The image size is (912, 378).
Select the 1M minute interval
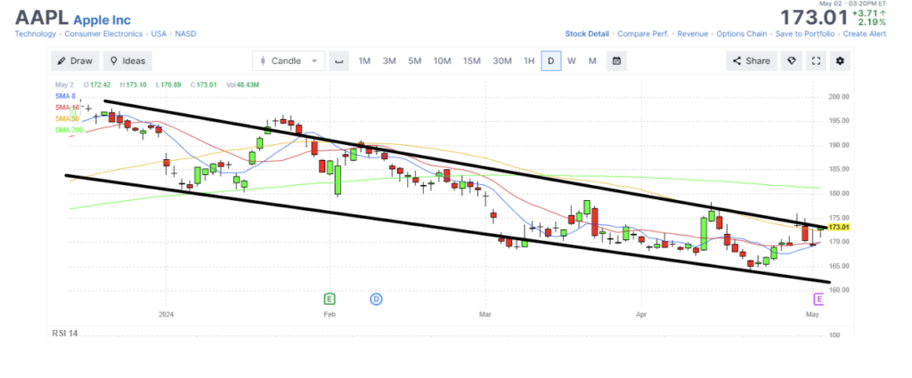coord(364,61)
